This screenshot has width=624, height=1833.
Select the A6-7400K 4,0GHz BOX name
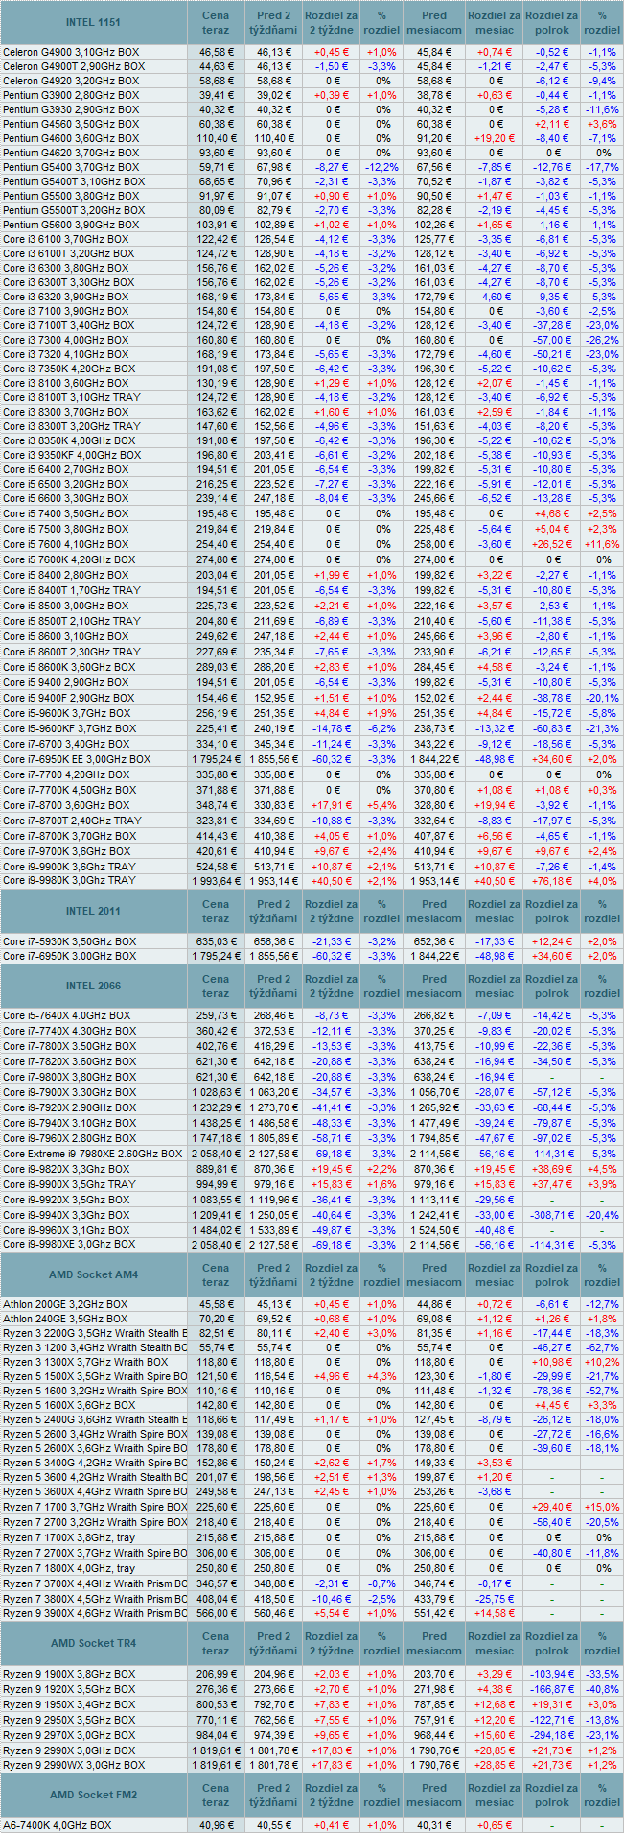tap(57, 1824)
